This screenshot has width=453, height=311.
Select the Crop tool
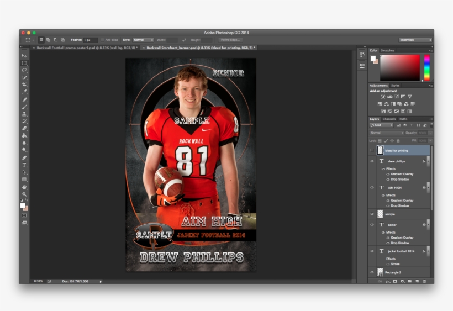point(24,85)
